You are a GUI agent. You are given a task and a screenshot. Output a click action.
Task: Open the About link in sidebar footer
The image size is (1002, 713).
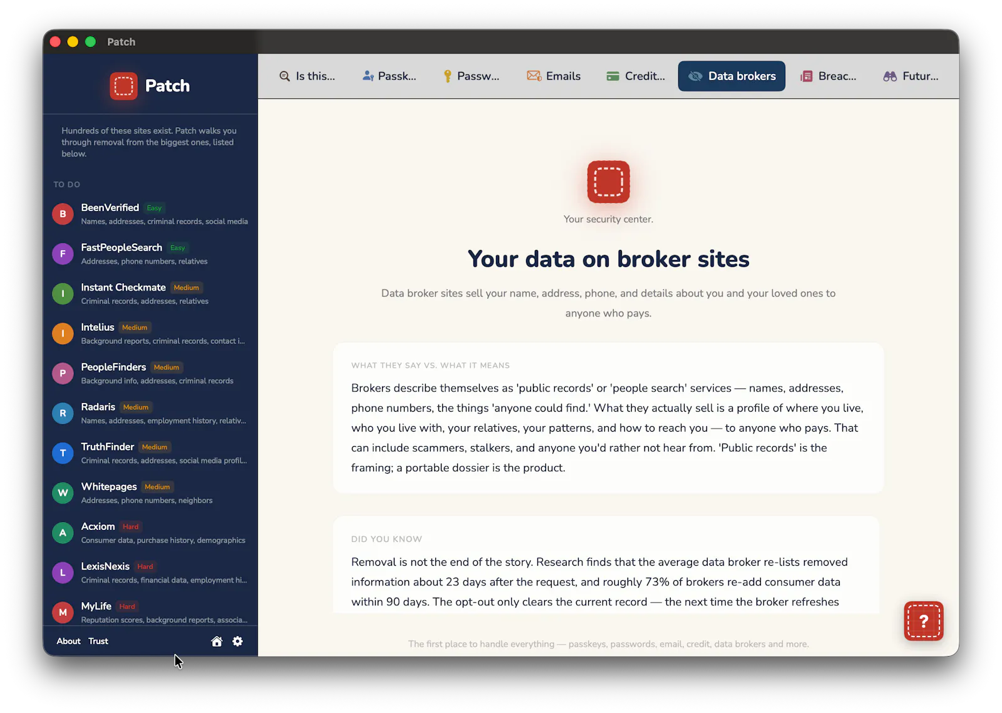click(68, 641)
